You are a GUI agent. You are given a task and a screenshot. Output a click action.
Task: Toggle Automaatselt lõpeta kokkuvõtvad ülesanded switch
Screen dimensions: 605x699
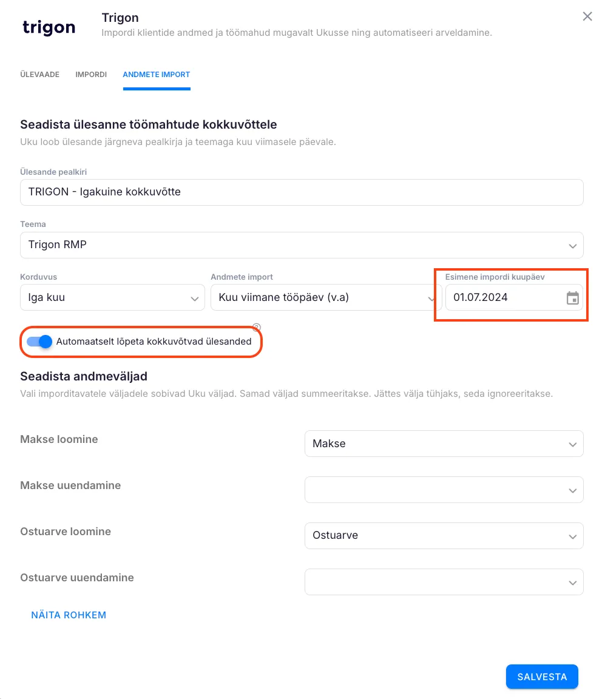(39, 342)
